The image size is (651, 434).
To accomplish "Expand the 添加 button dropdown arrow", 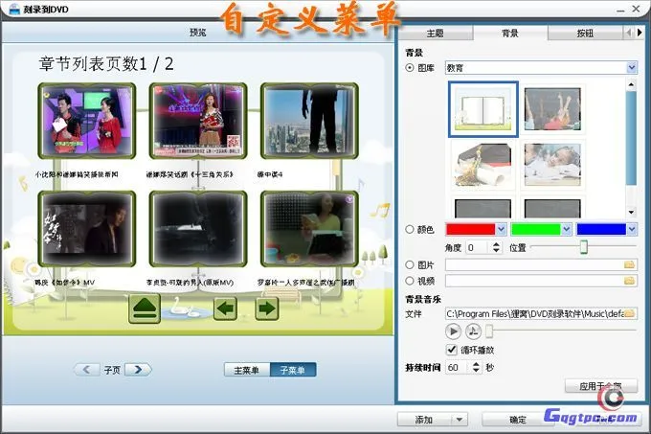I will [460, 420].
